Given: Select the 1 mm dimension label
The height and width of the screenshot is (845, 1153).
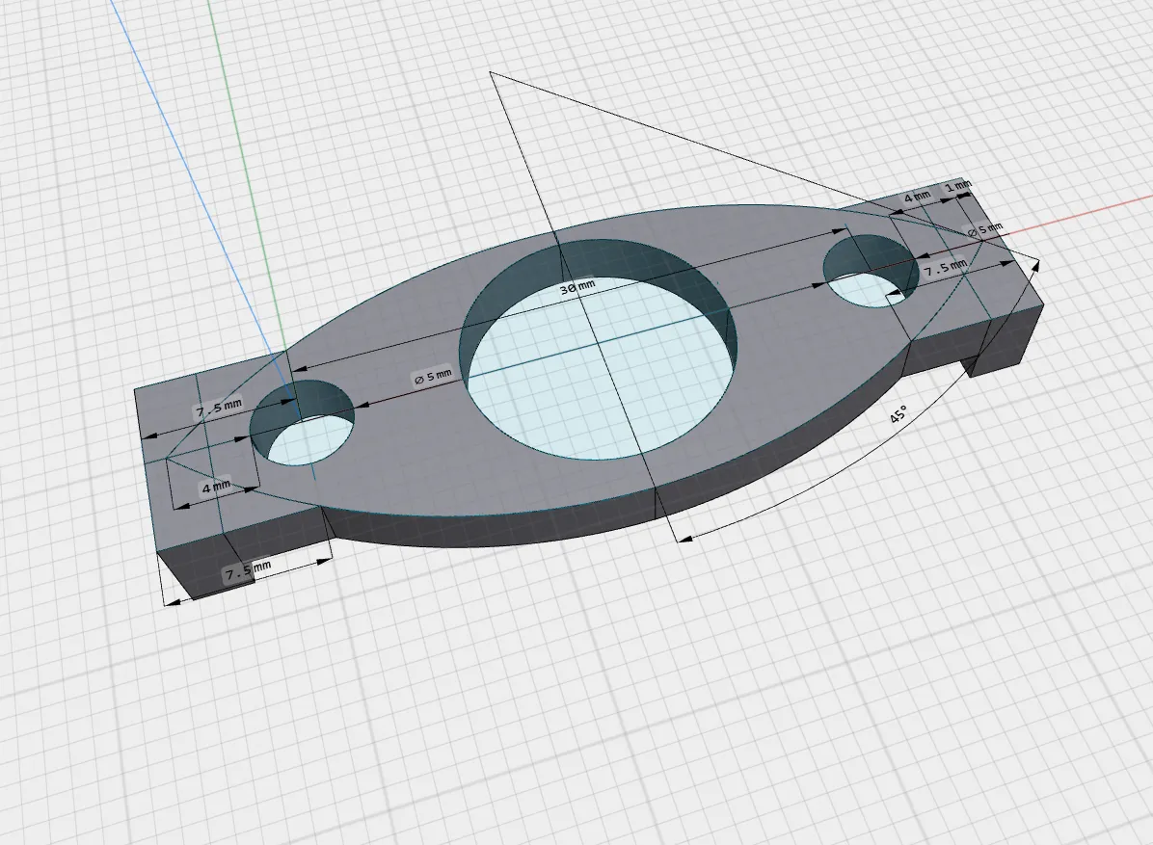Looking at the screenshot, I should click(958, 186).
